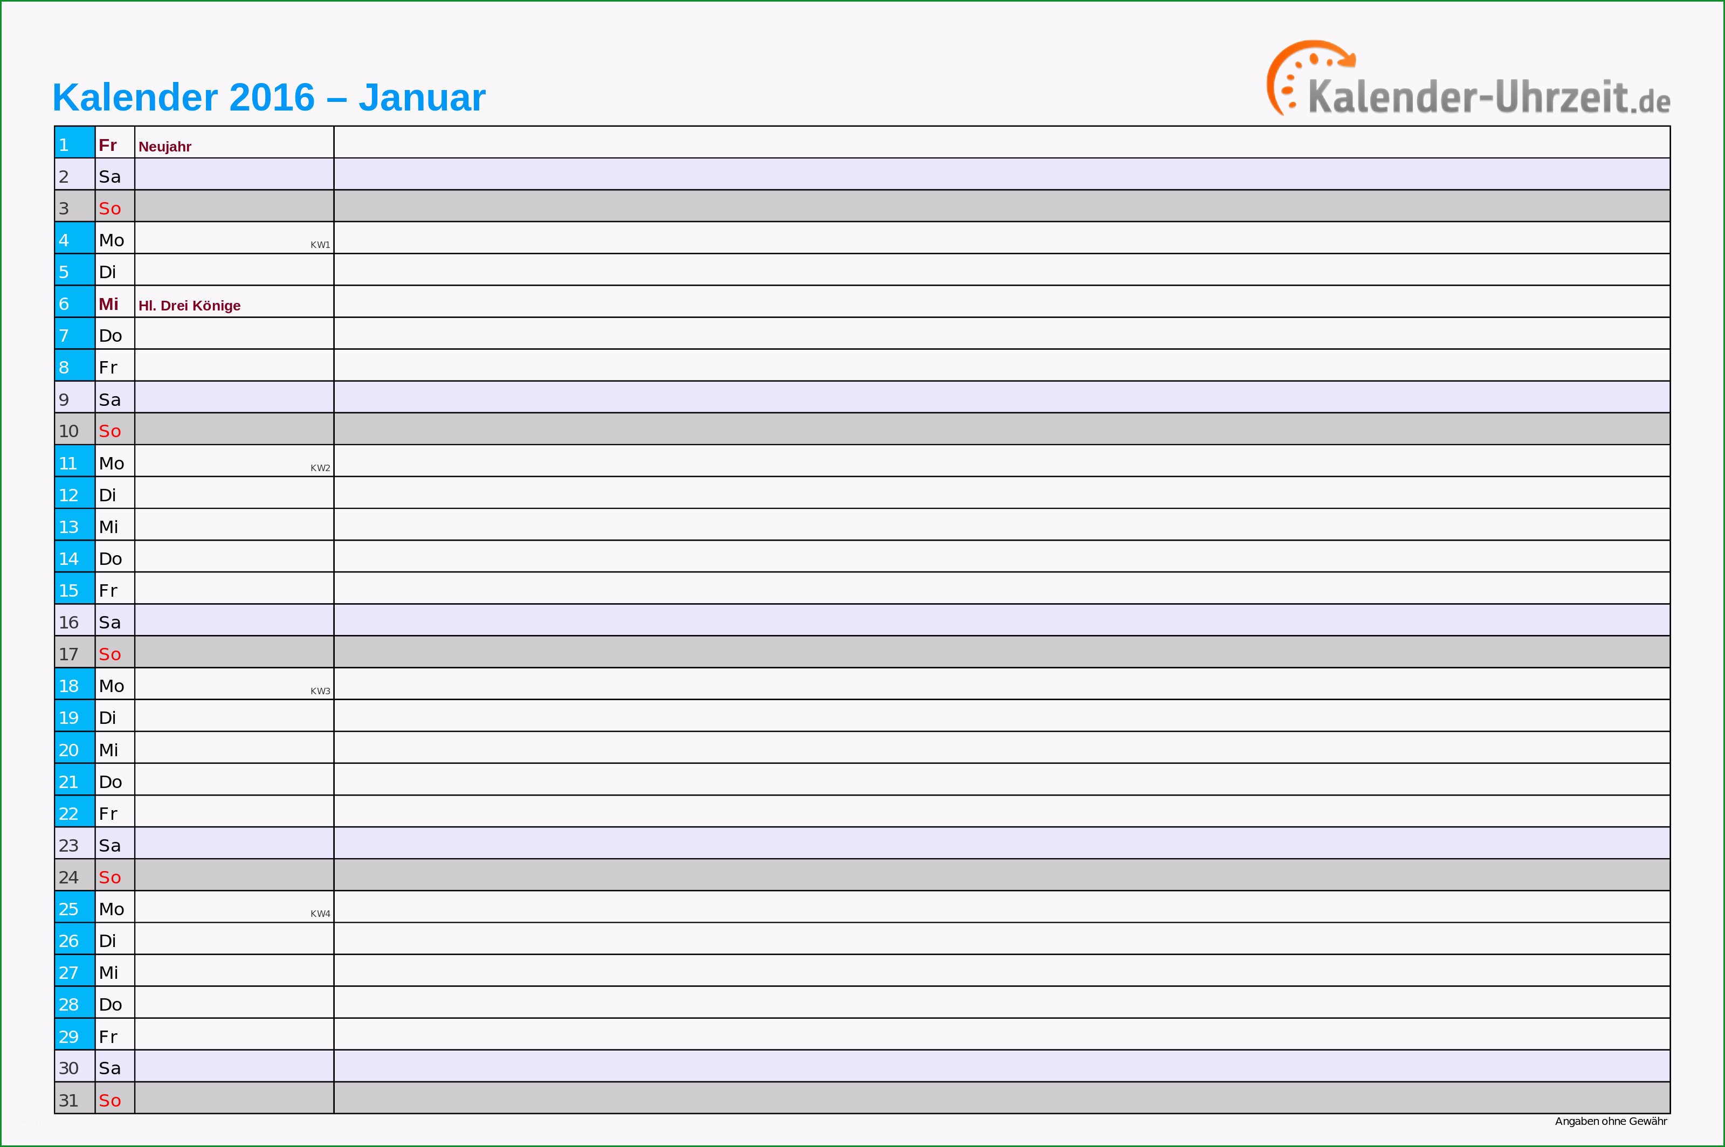This screenshot has width=1725, height=1147.
Task: Select day number 4 cell
Action: [74, 238]
